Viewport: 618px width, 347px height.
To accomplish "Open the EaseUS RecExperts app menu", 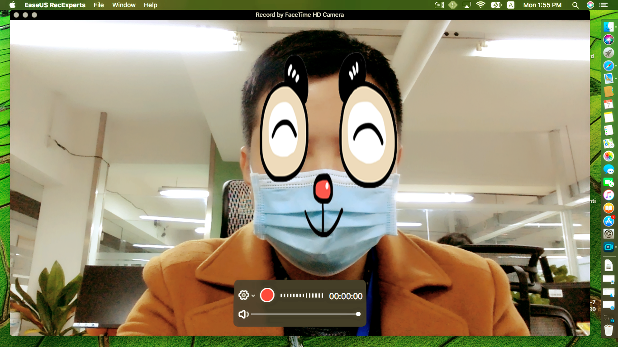I will 55,5.
